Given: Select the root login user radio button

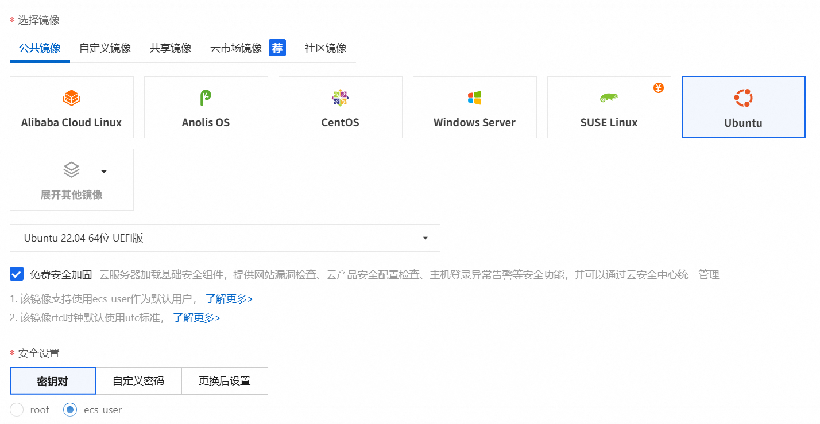Looking at the screenshot, I should pyautogui.click(x=17, y=410).
